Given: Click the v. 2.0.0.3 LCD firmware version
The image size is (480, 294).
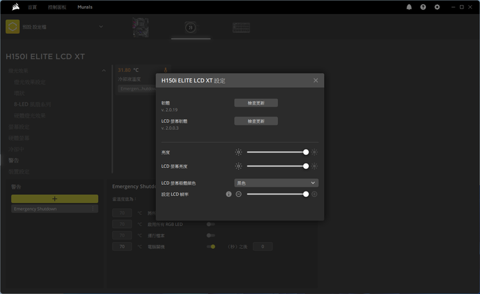Looking at the screenshot, I should tap(170, 128).
